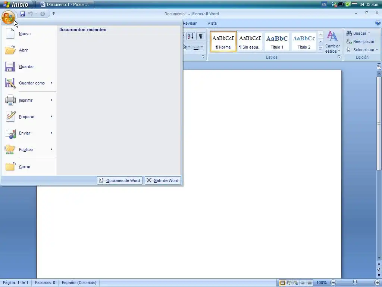Image resolution: width=382 pixels, height=287 pixels.
Task: Click Buscar in the Edición group
Action: coord(356,33)
